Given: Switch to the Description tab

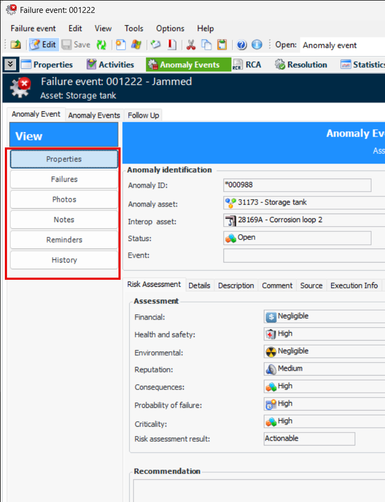Looking at the screenshot, I should click(236, 286).
